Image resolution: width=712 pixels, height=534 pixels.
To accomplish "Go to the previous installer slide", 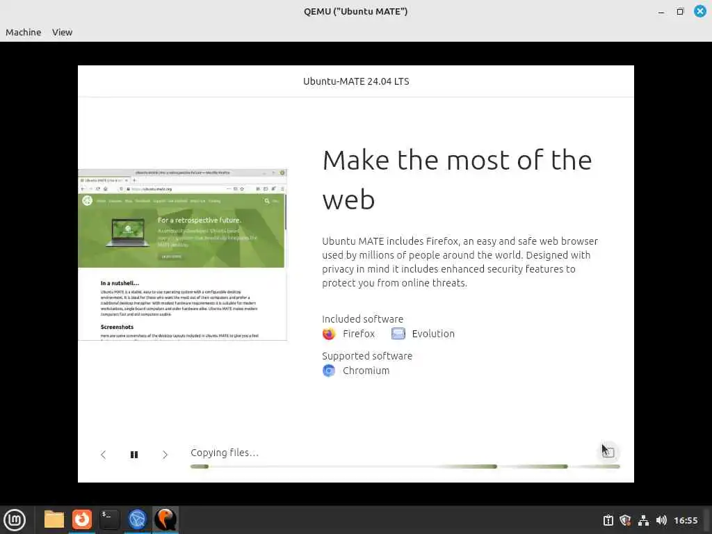I will tap(103, 455).
